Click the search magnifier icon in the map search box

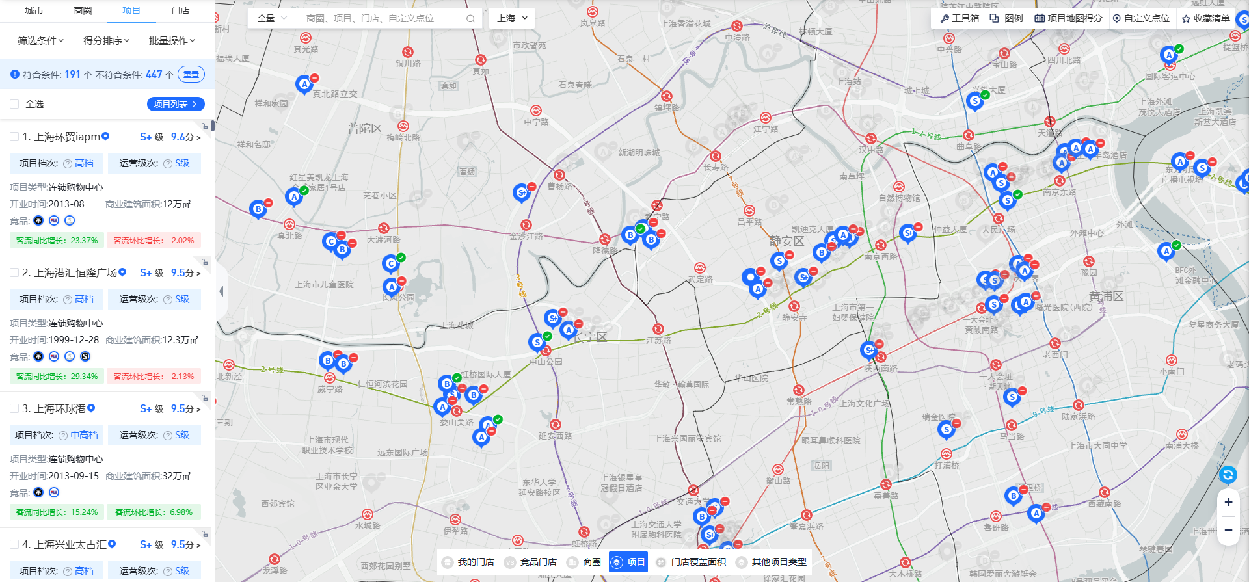point(470,18)
